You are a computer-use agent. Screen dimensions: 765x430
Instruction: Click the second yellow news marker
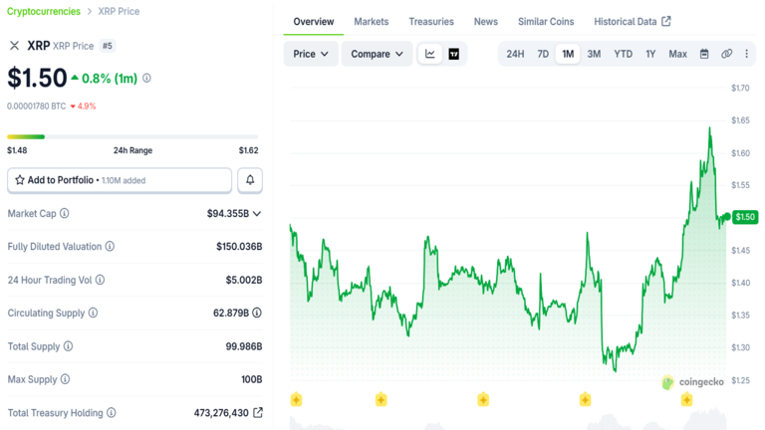point(382,400)
